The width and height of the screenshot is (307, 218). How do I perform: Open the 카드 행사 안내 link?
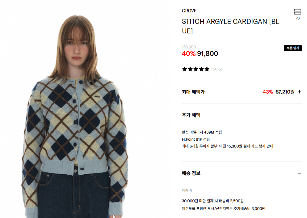(x=262, y=146)
